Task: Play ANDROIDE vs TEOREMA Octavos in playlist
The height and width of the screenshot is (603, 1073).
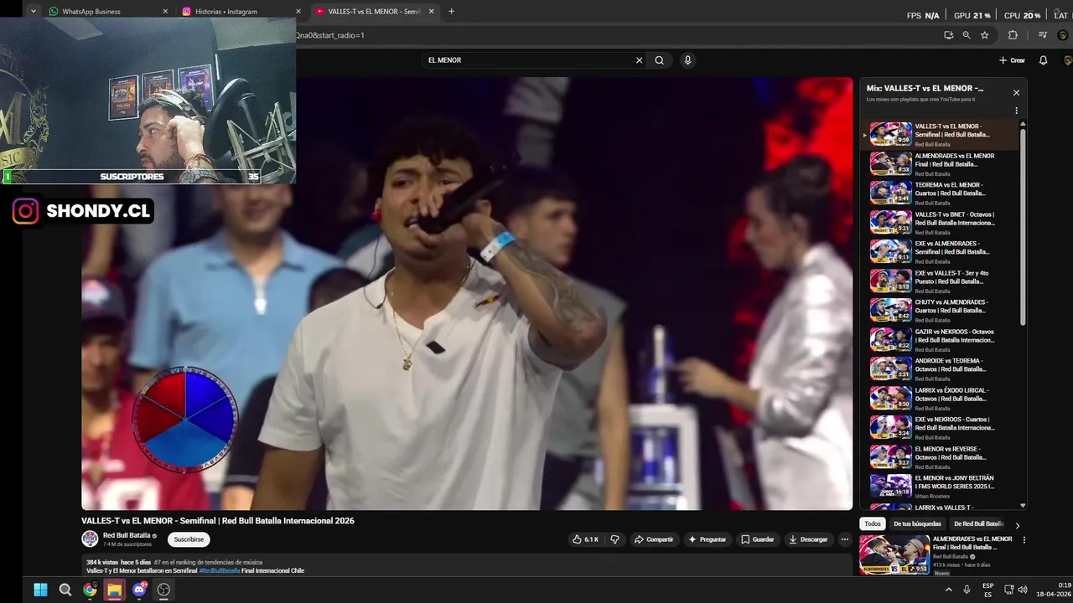Action: click(x=940, y=368)
